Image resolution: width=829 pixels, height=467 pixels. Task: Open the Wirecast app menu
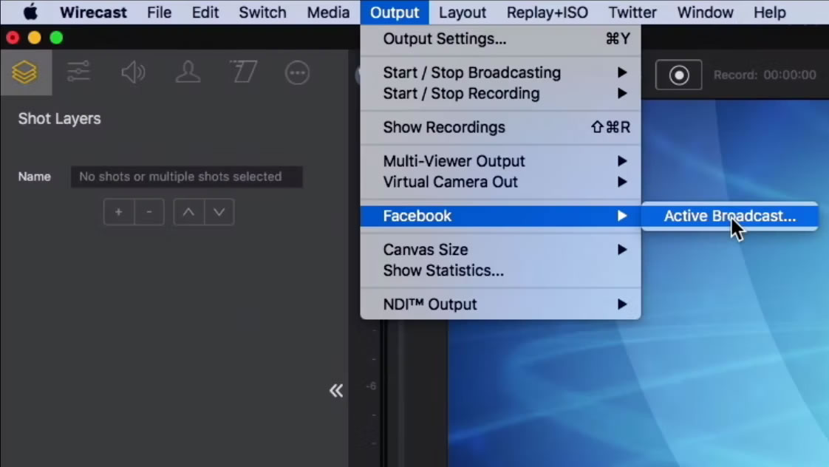(x=93, y=12)
